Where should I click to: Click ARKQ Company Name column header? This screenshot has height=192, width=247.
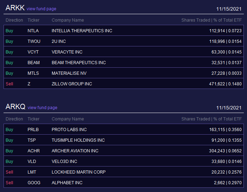(x=68, y=119)
